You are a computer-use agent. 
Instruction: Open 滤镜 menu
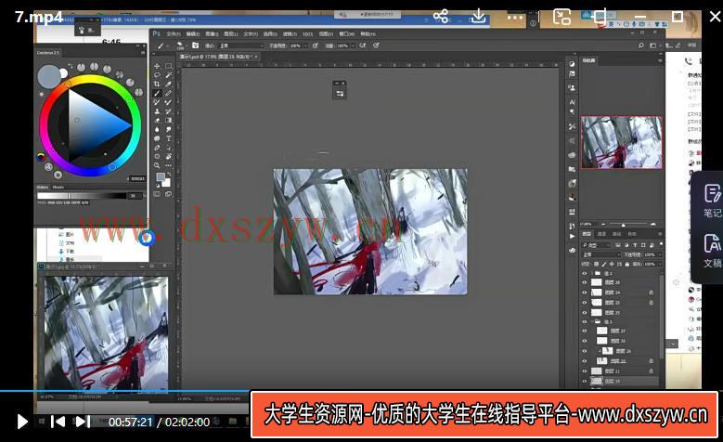pos(290,34)
